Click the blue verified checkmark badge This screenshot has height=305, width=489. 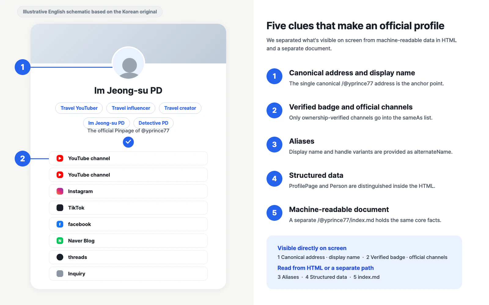pos(128,142)
